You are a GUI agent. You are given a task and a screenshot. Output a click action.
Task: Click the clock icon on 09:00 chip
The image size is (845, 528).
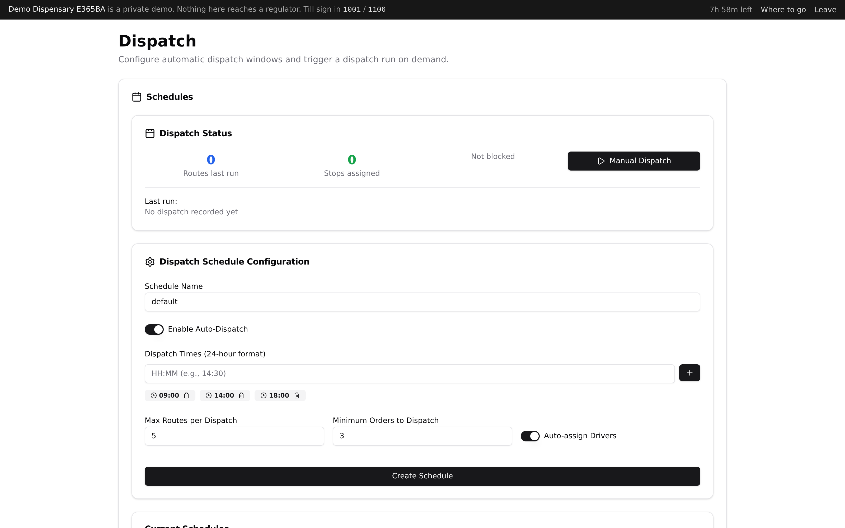[x=154, y=395]
